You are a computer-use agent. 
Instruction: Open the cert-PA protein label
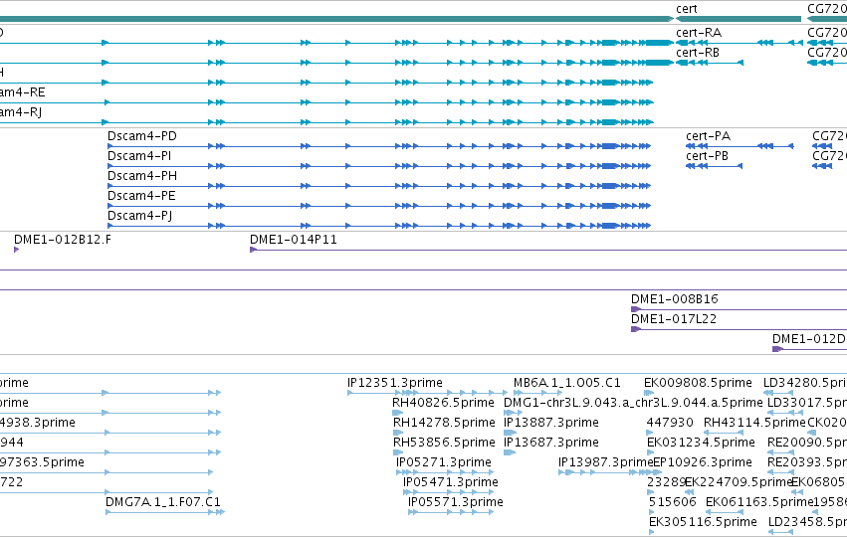pyautogui.click(x=709, y=136)
